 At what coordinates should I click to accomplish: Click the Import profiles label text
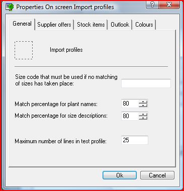tap(66, 50)
